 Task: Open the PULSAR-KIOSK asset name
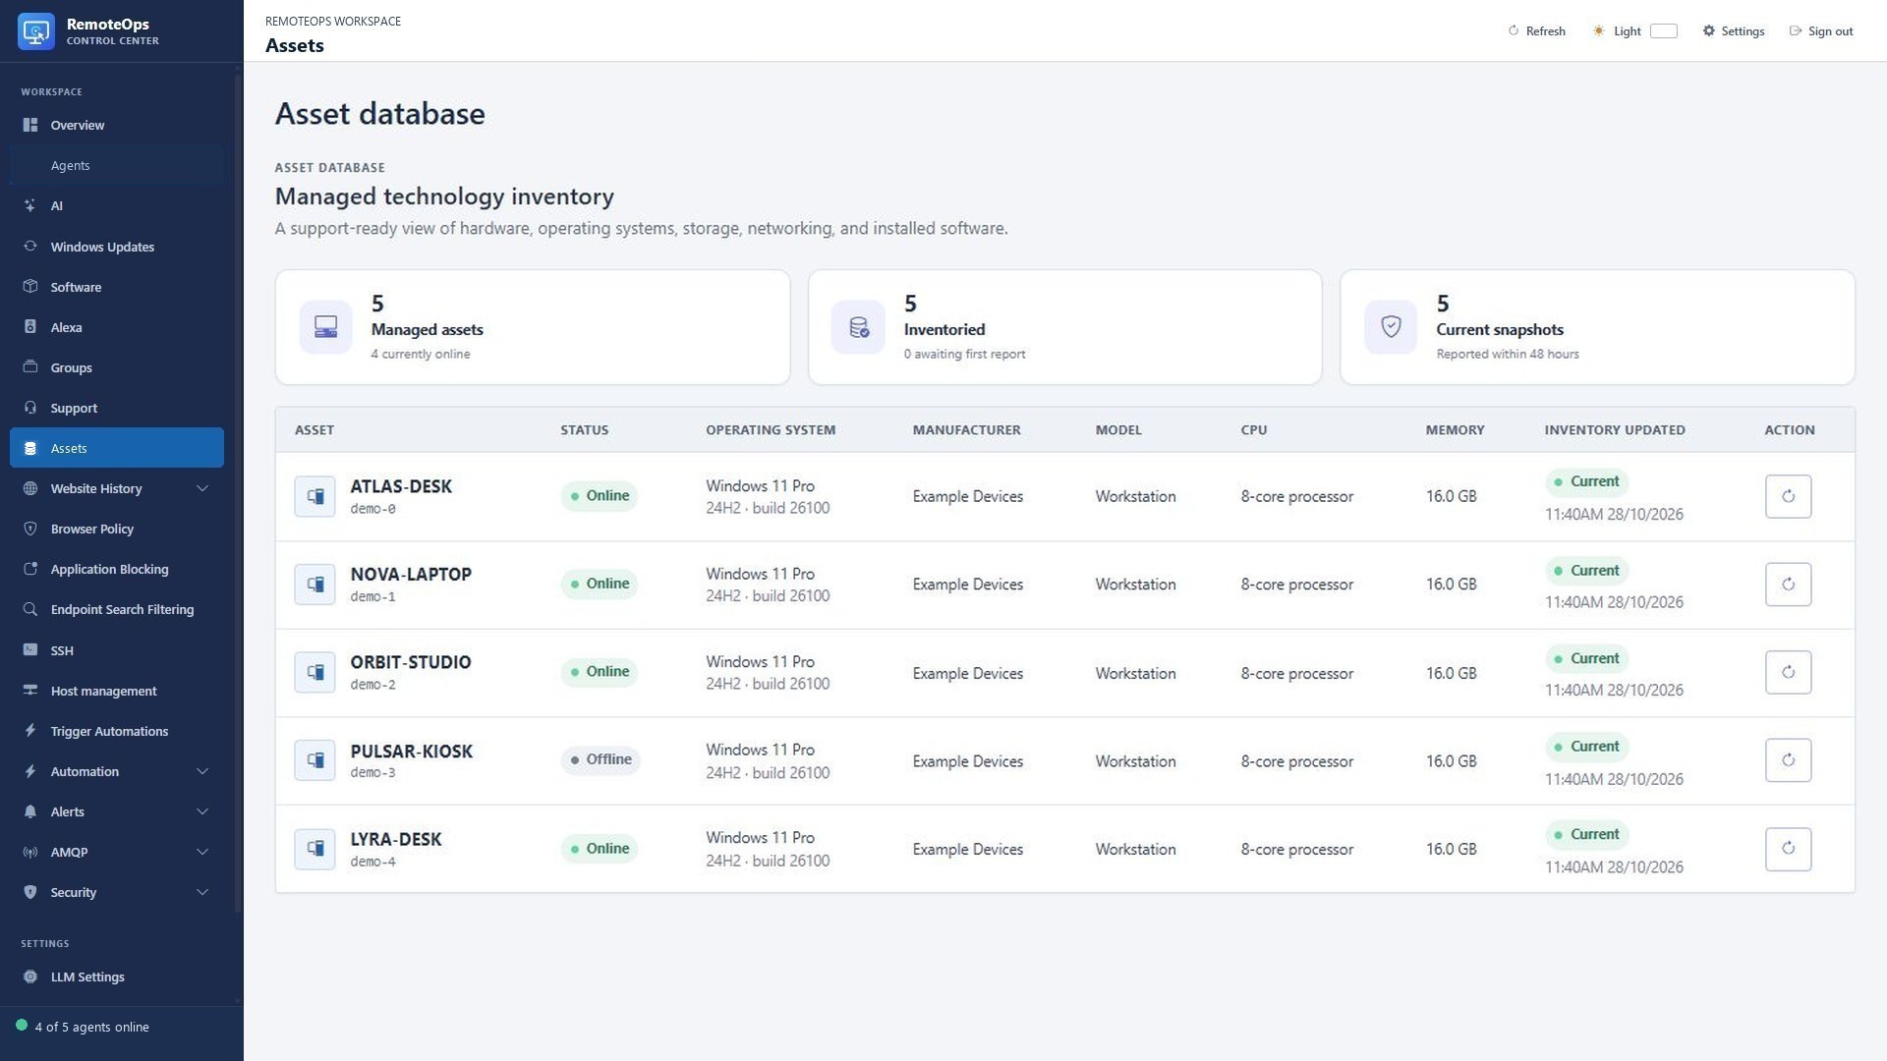(412, 752)
